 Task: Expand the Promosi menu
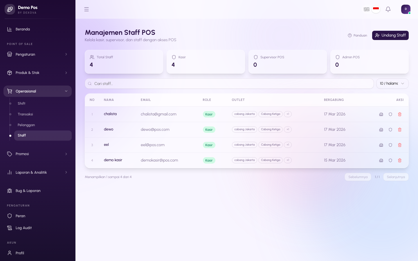[x=38, y=154]
